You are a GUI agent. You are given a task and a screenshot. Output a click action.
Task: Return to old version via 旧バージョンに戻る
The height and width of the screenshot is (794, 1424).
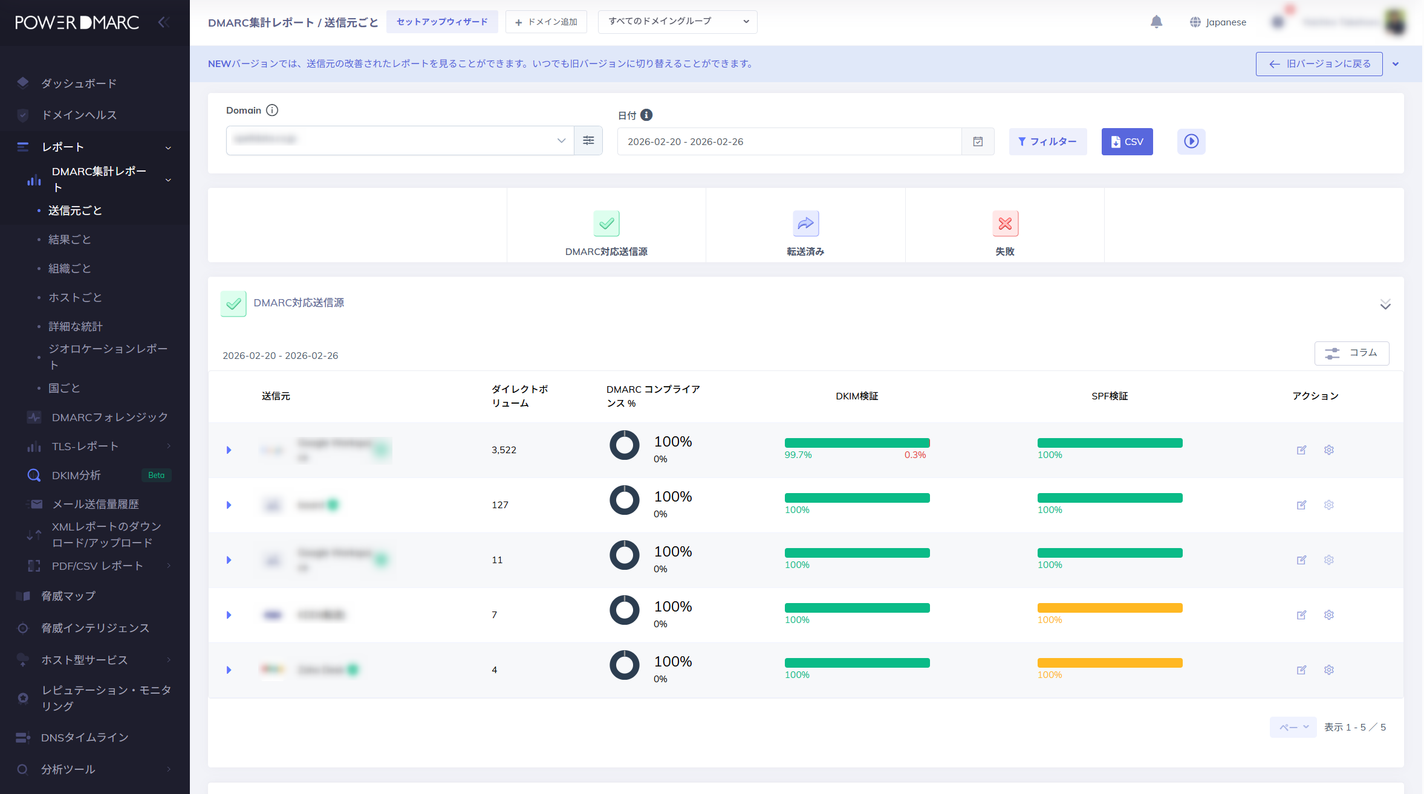coord(1319,63)
